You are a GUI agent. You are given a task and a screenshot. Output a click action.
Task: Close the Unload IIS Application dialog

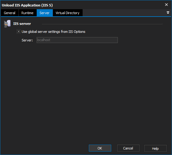coord(166,5)
